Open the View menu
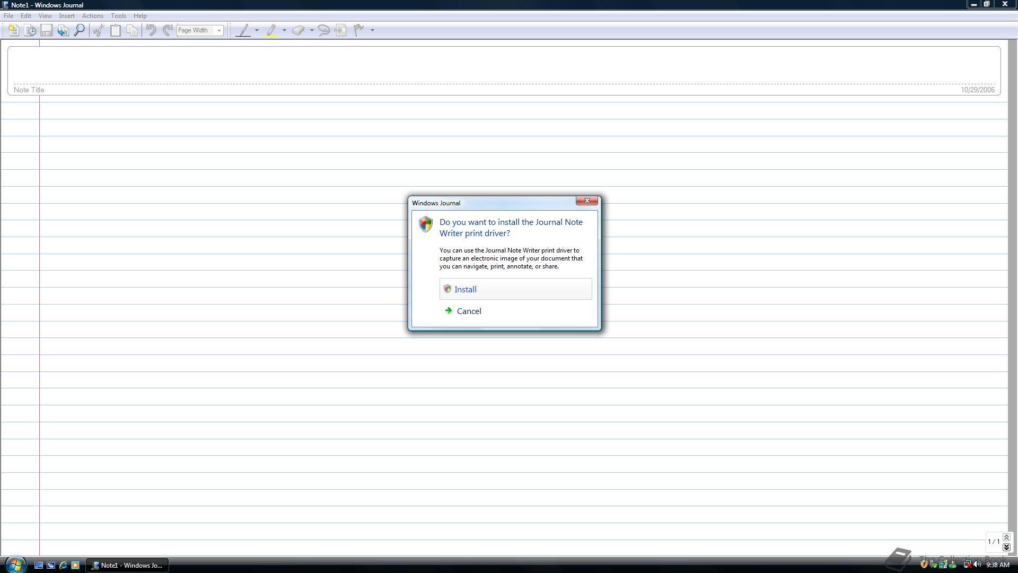Image resolution: width=1018 pixels, height=573 pixels. pyautogui.click(x=45, y=16)
